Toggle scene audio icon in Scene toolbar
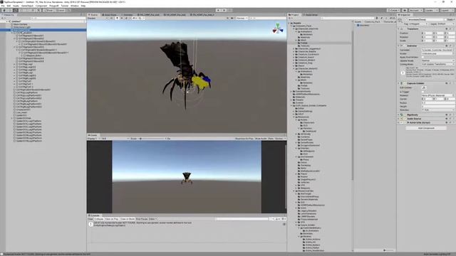The image size is (456, 256). click(x=122, y=18)
